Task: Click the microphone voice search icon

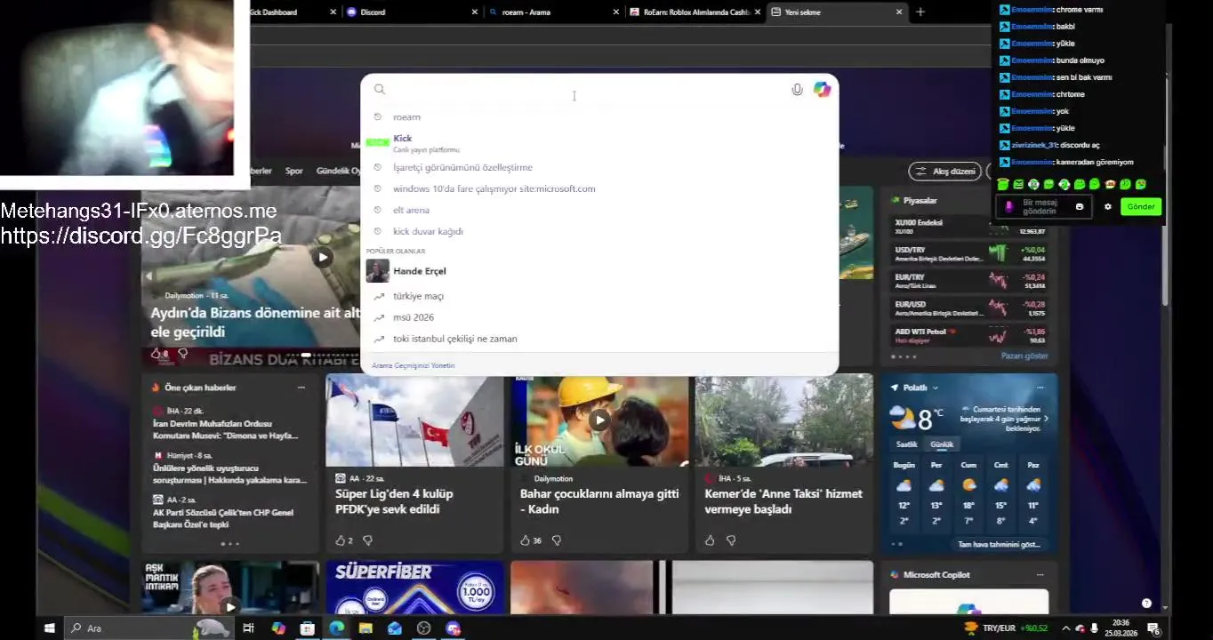Action: [797, 90]
